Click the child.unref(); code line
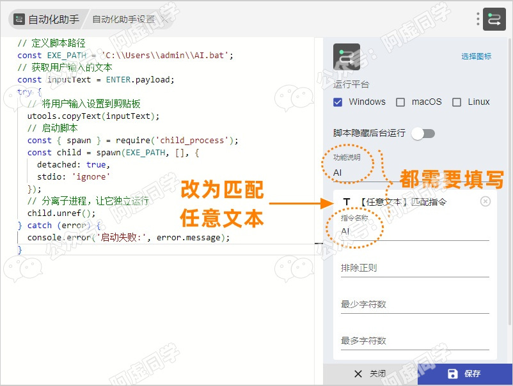 (x=61, y=213)
